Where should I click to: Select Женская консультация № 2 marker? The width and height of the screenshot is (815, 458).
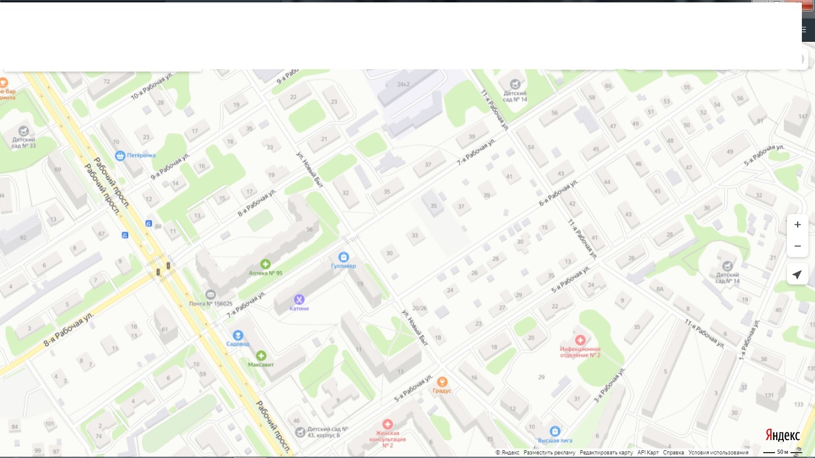[x=387, y=423]
